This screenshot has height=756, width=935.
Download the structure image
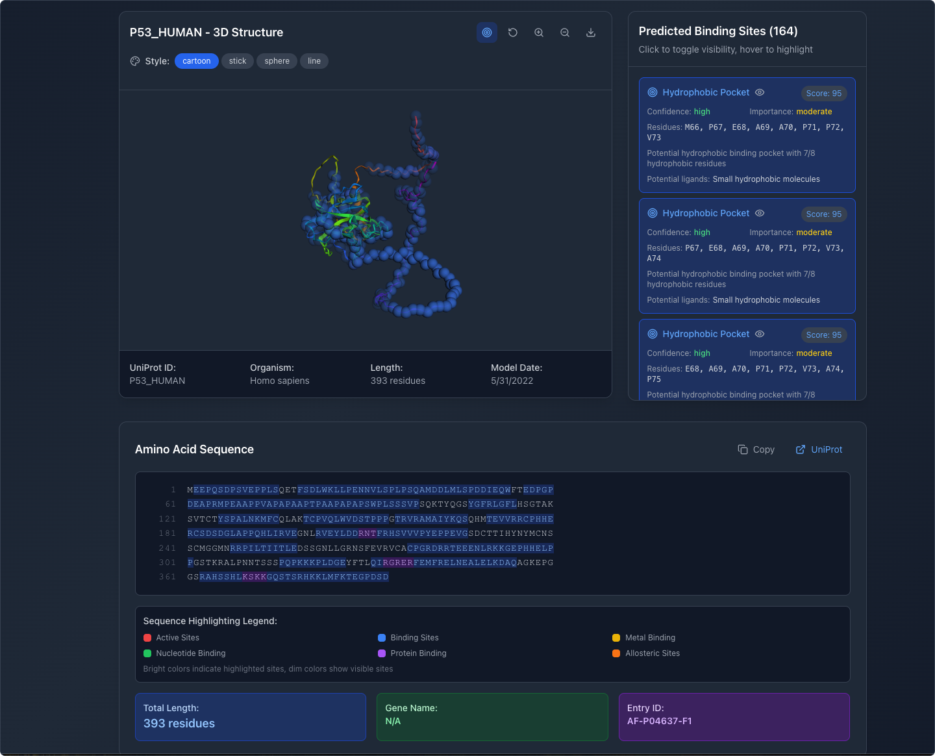591,32
